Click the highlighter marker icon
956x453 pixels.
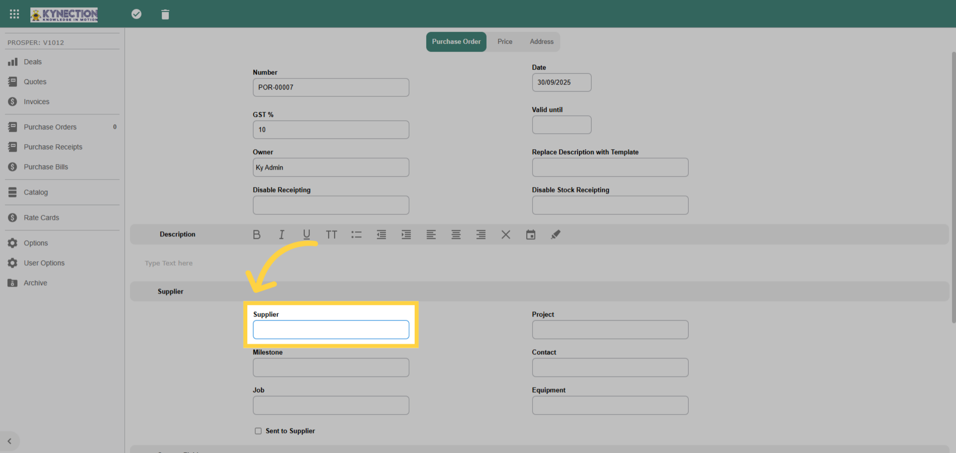pyautogui.click(x=556, y=234)
